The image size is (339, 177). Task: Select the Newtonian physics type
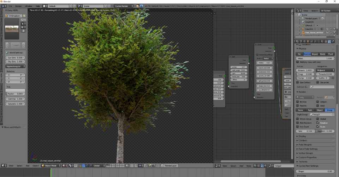pyautogui.click(x=307, y=54)
